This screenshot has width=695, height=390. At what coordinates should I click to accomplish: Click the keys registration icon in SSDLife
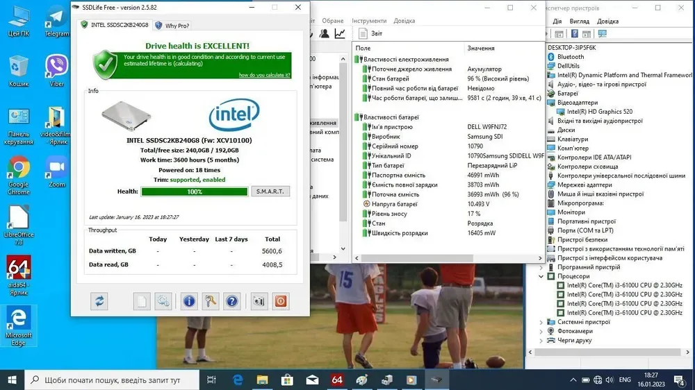(211, 301)
